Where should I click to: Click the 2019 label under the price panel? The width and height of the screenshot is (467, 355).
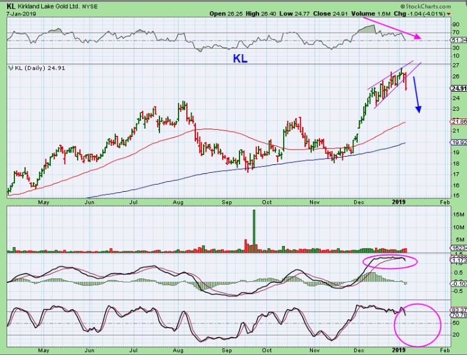pyautogui.click(x=399, y=202)
